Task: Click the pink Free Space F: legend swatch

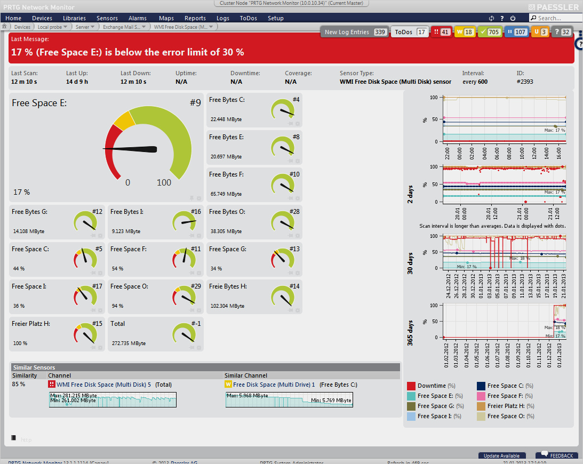Action: coord(481,396)
